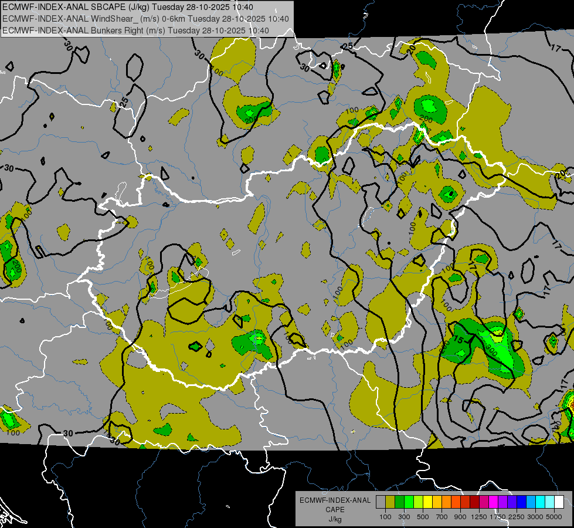This screenshot has width=574, height=528.
Task: Click the bright magenta legend swatch
Action: pos(493,502)
